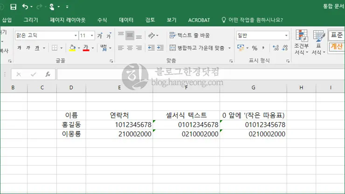Increase indent icon
The width and height of the screenshot is (345, 194).
(x=160, y=48)
